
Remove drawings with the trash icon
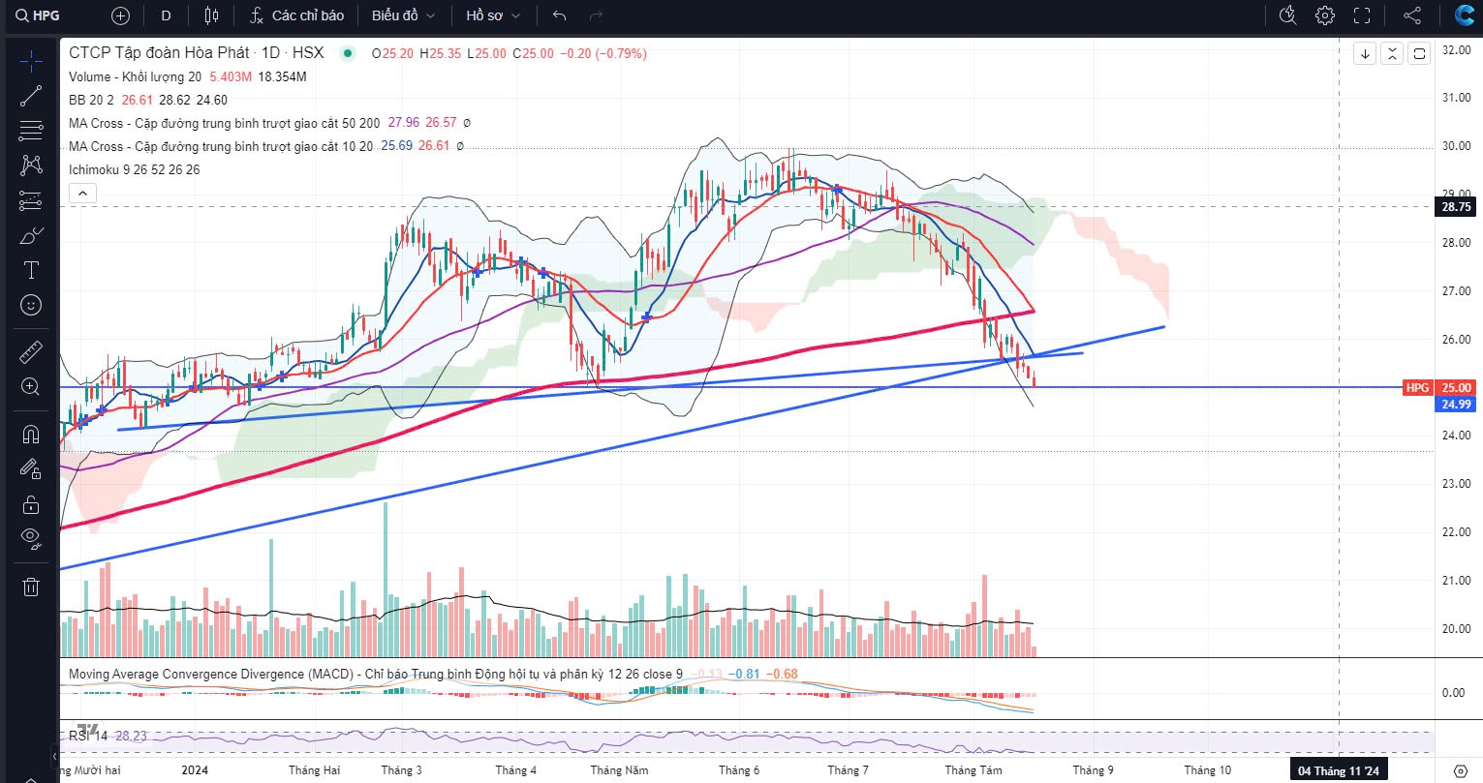[31, 586]
